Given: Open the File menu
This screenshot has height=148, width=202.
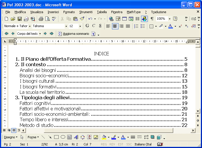Looking at the screenshot, I should [8, 12].
